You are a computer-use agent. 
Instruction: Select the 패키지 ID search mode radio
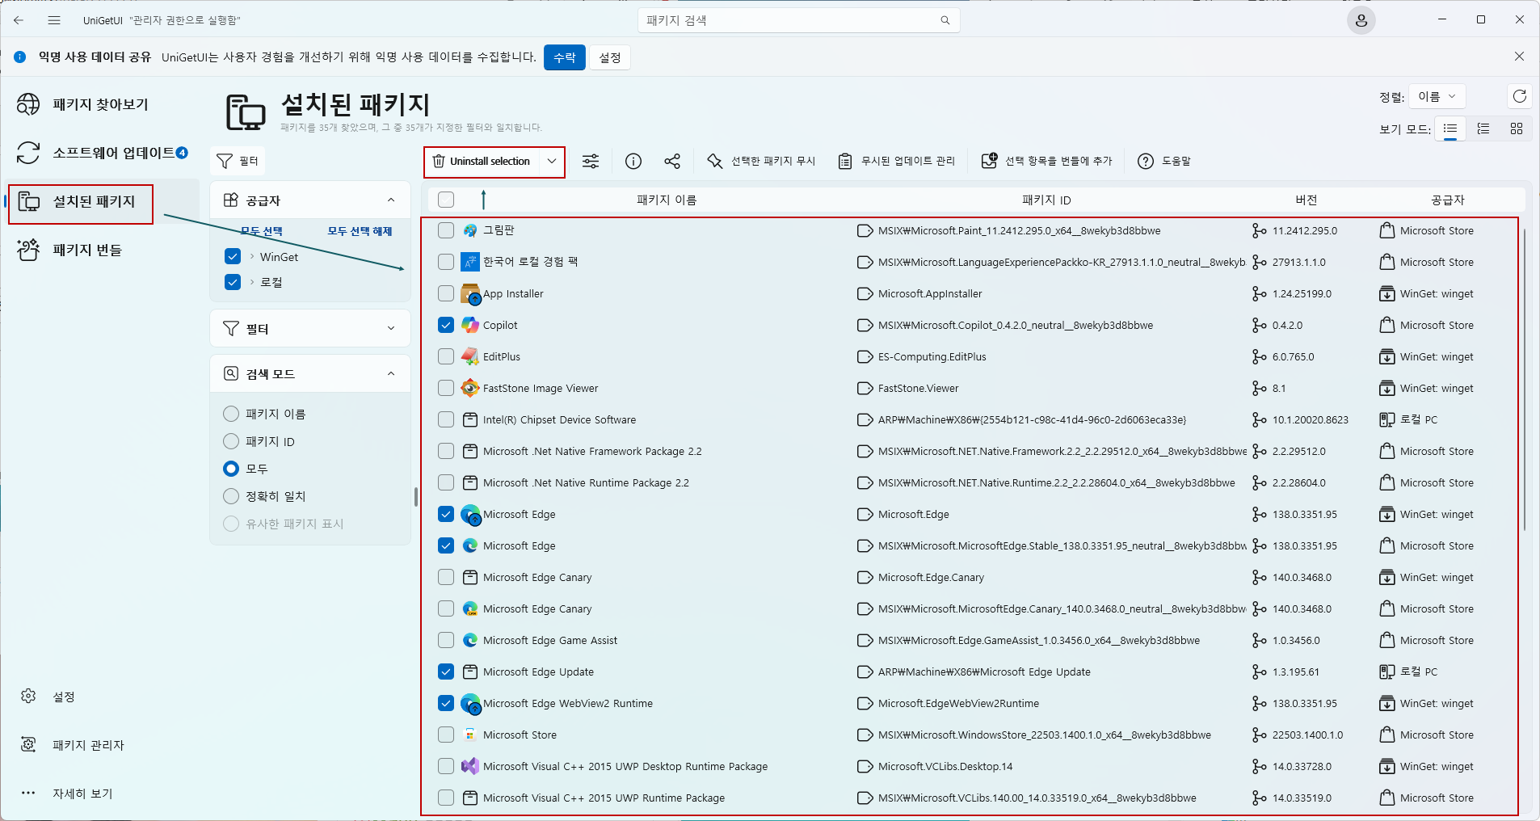(231, 441)
